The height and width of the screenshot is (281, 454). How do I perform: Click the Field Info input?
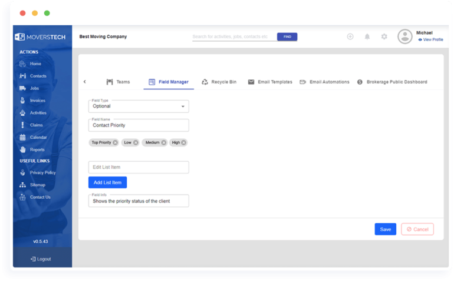point(139,201)
